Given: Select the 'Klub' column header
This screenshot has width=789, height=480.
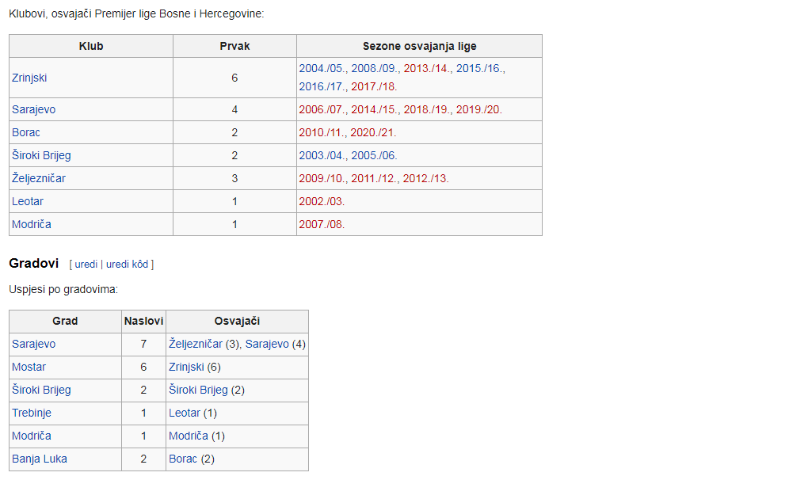Looking at the screenshot, I should point(91,46).
